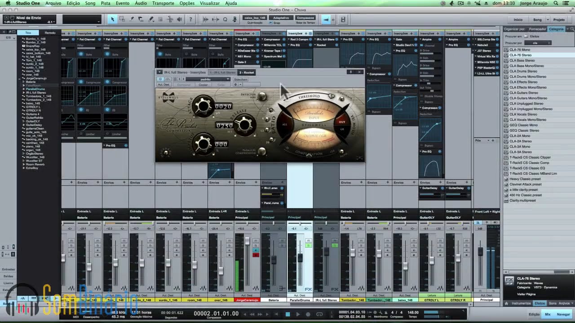Click the Aut. Desl. button in plugin header

click(164, 85)
